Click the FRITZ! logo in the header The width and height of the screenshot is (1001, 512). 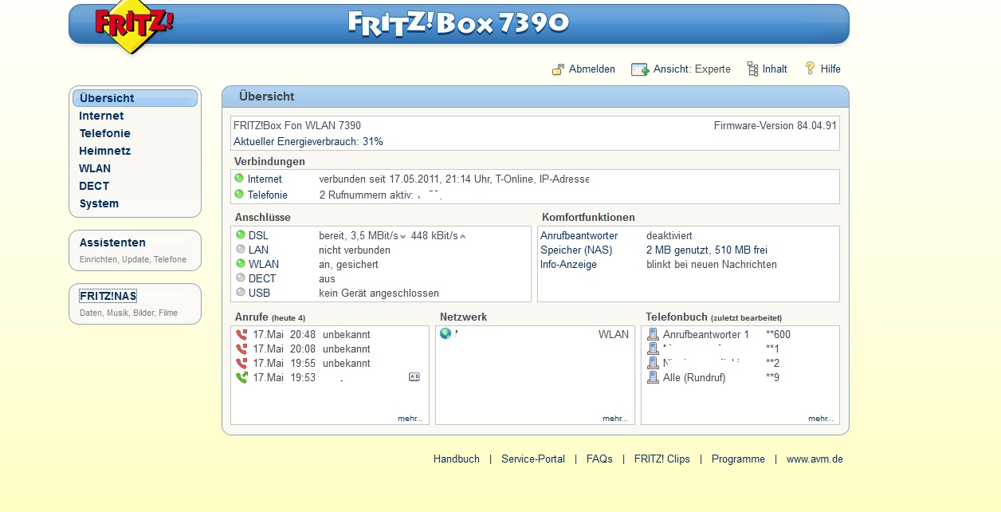[x=133, y=27]
